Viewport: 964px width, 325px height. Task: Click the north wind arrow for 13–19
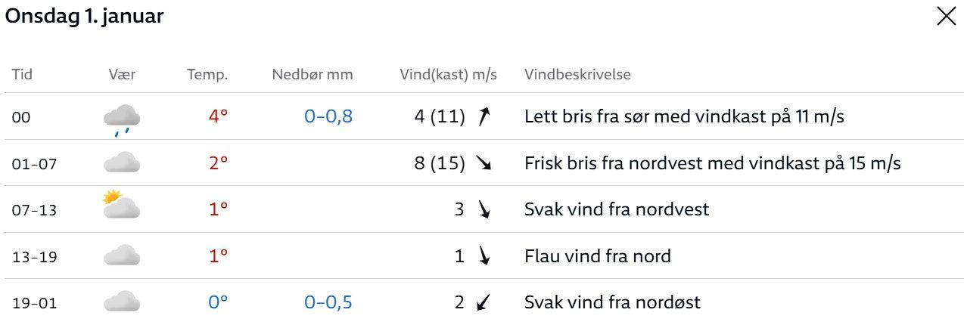(x=484, y=256)
